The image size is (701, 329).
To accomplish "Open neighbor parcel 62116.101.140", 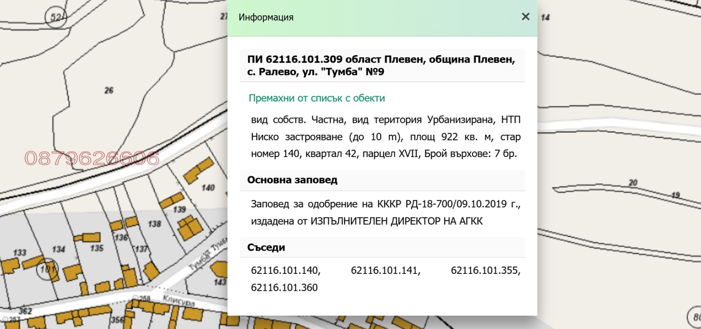I will coord(285,270).
